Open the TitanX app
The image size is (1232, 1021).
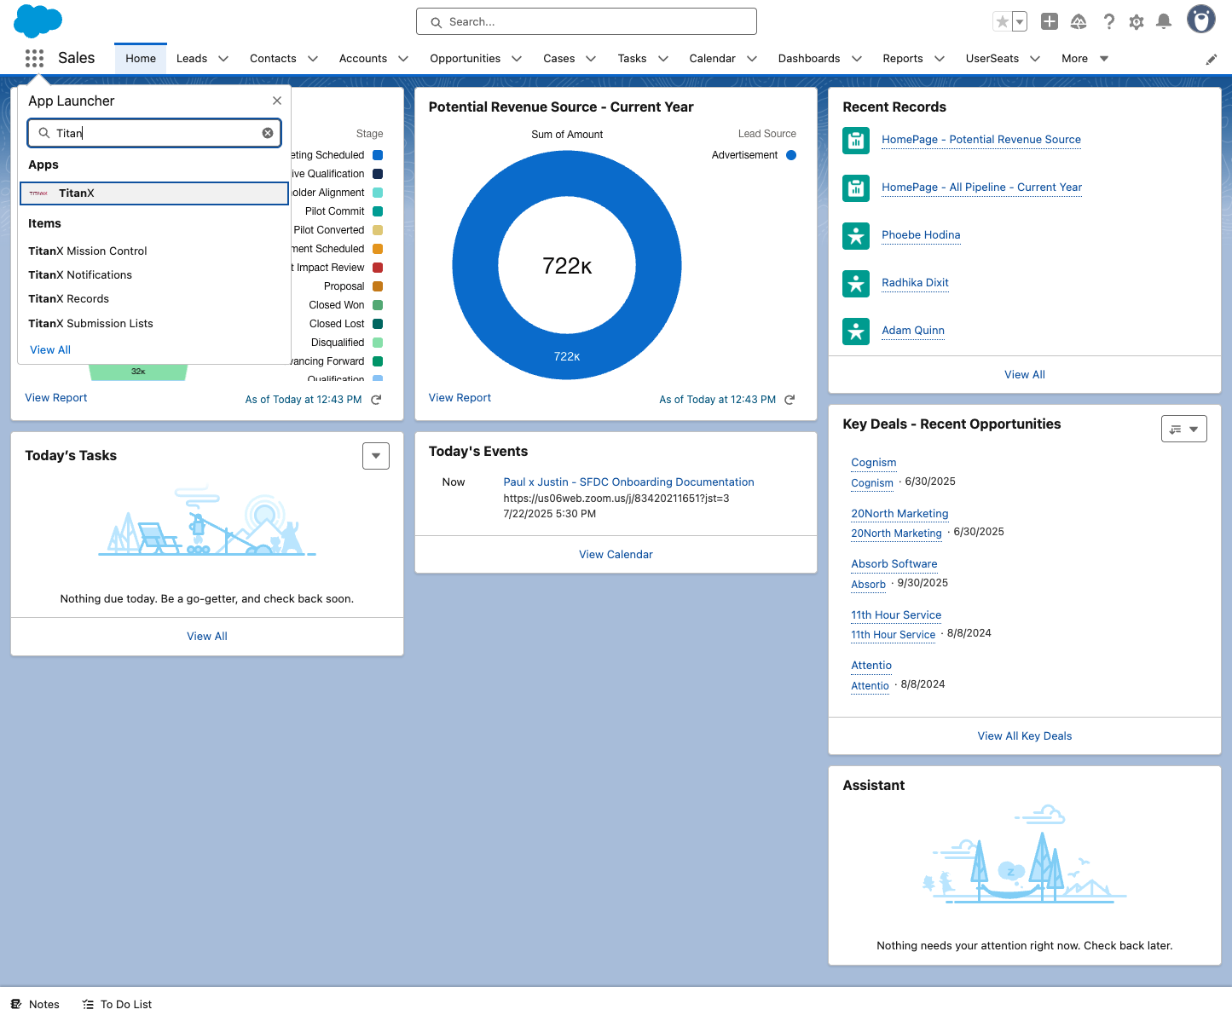pos(154,193)
